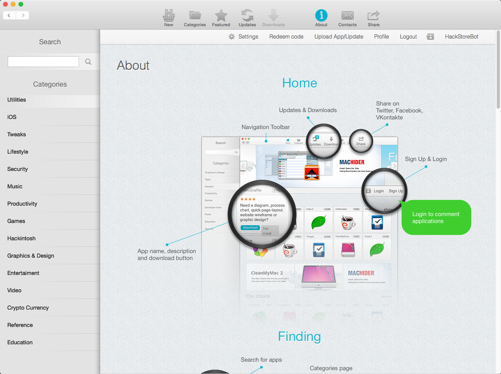This screenshot has height=374, width=501.
Task: Select the Crypto Currency category
Action: (x=50, y=308)
